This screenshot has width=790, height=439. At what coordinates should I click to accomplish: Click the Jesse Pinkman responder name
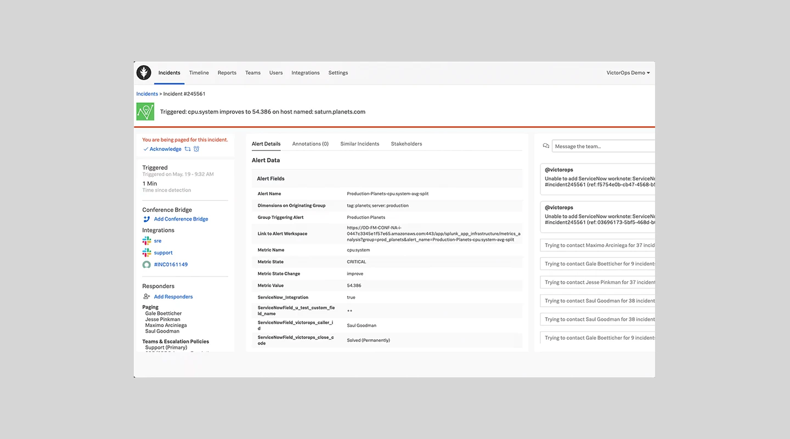(162, 319)
